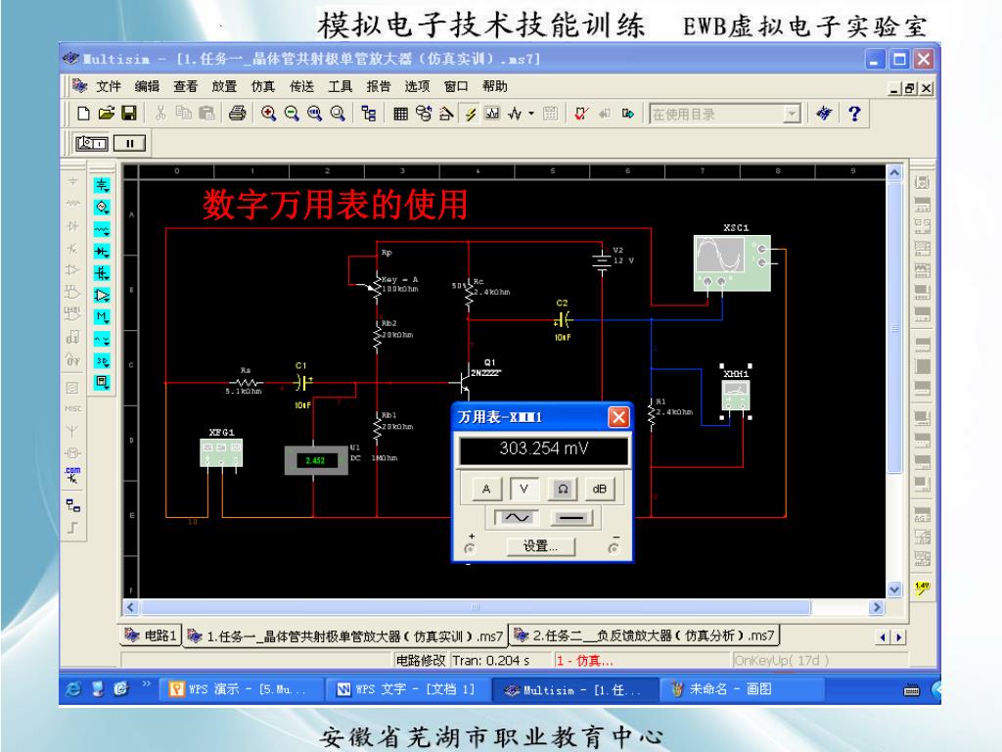This screenshot has height=752, width=1002.
Task: Close the 万用表-XMM1 panel
Action: [618, 417]
